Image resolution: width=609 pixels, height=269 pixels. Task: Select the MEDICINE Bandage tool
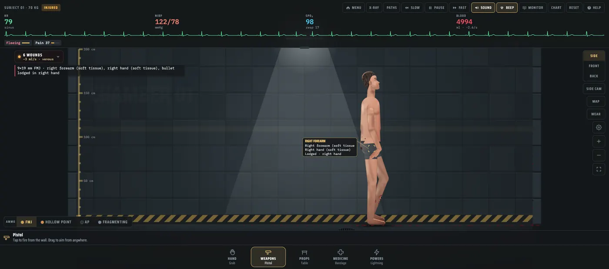pos(340,257)
